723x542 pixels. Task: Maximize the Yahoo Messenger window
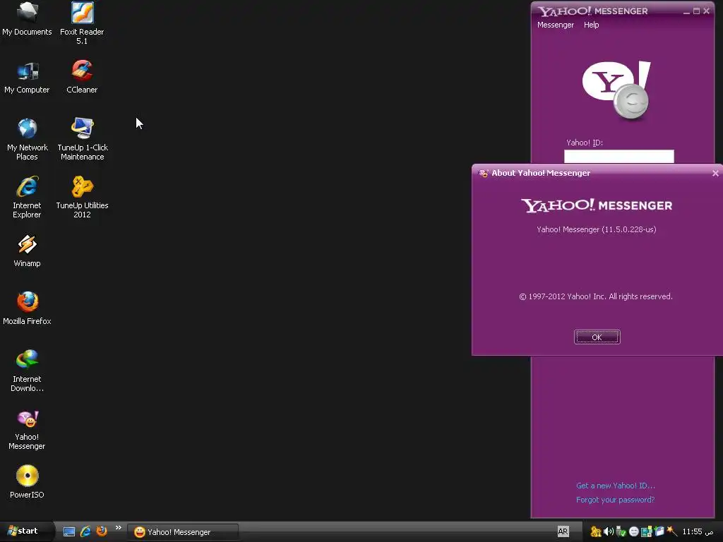(696, 11)
